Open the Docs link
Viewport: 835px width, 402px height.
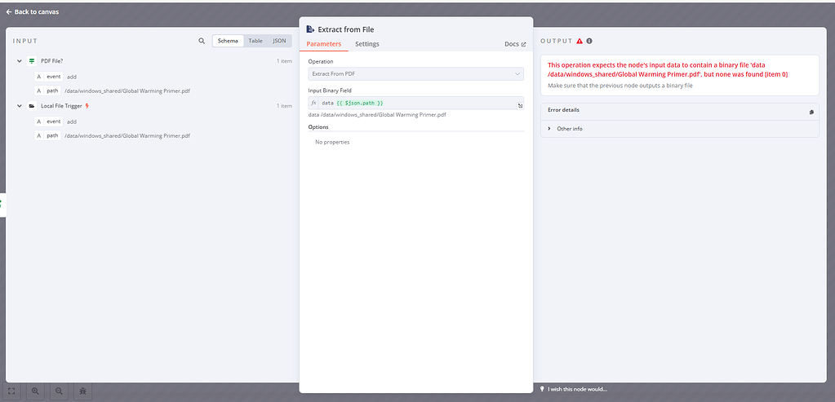(x=515, y=44)
